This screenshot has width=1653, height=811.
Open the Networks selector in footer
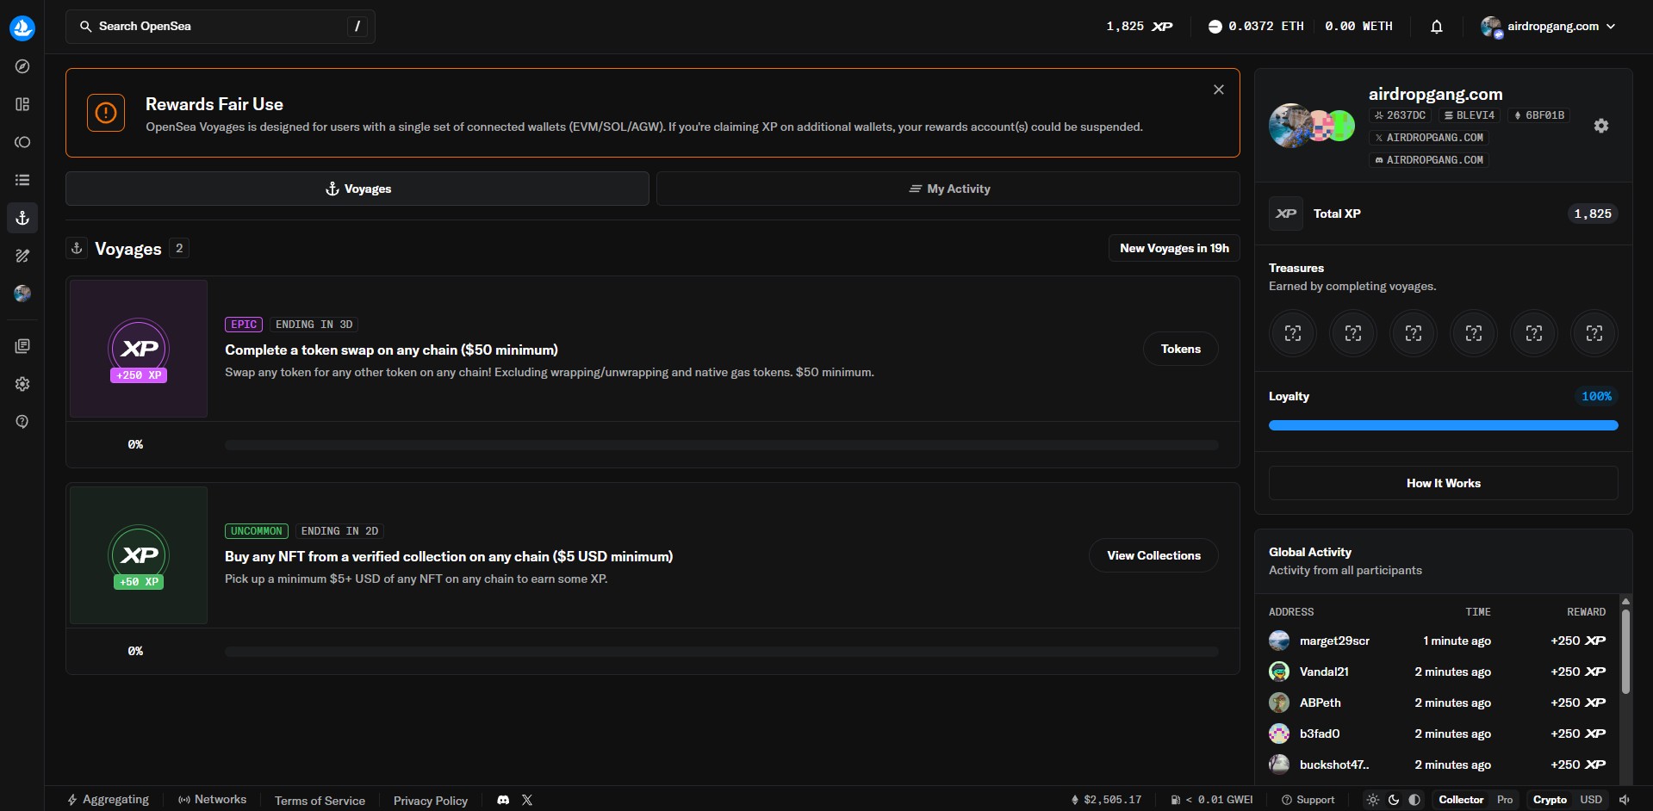[x=212, y=800]
